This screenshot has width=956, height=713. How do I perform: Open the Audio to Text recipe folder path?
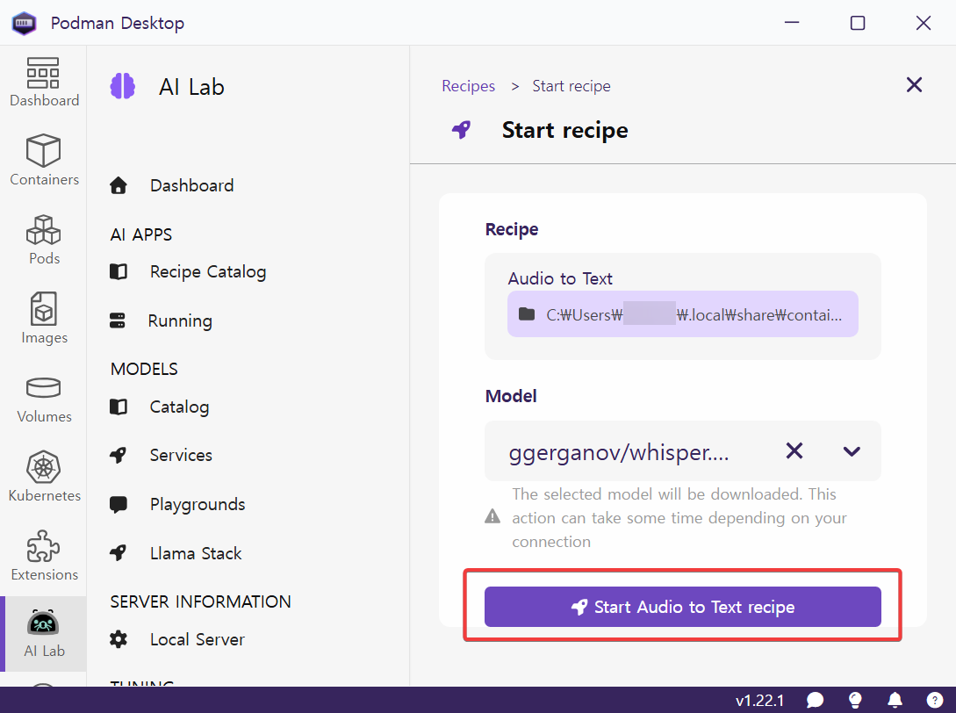[682, 314]
